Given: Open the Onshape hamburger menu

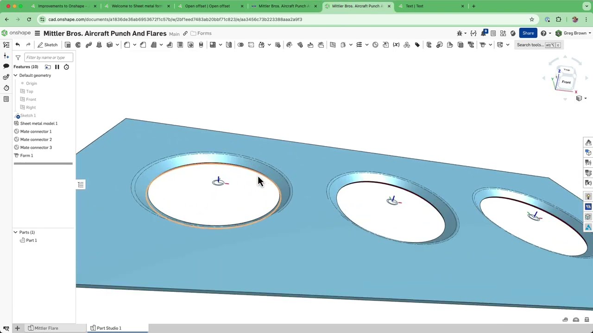Looking at the screenshot, I should (x=37, y=33).
